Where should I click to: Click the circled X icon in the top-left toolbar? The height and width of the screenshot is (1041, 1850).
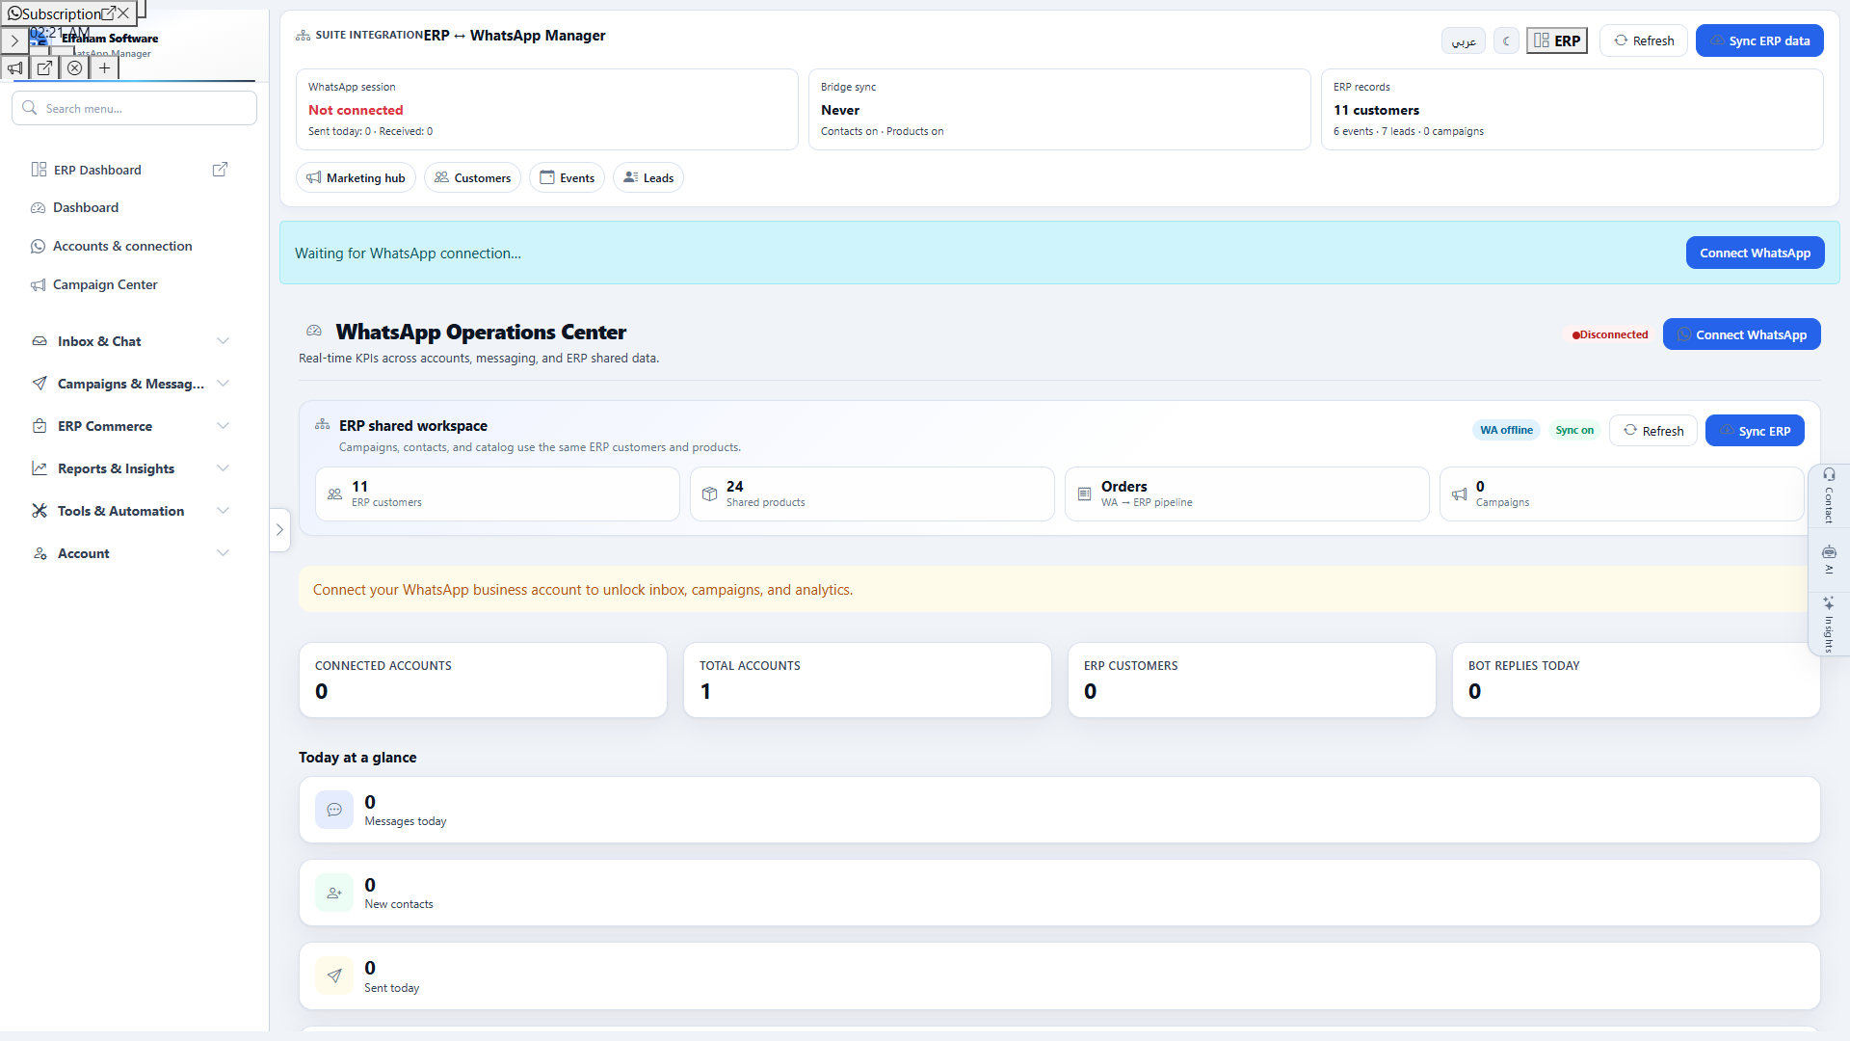click(74, 68)
